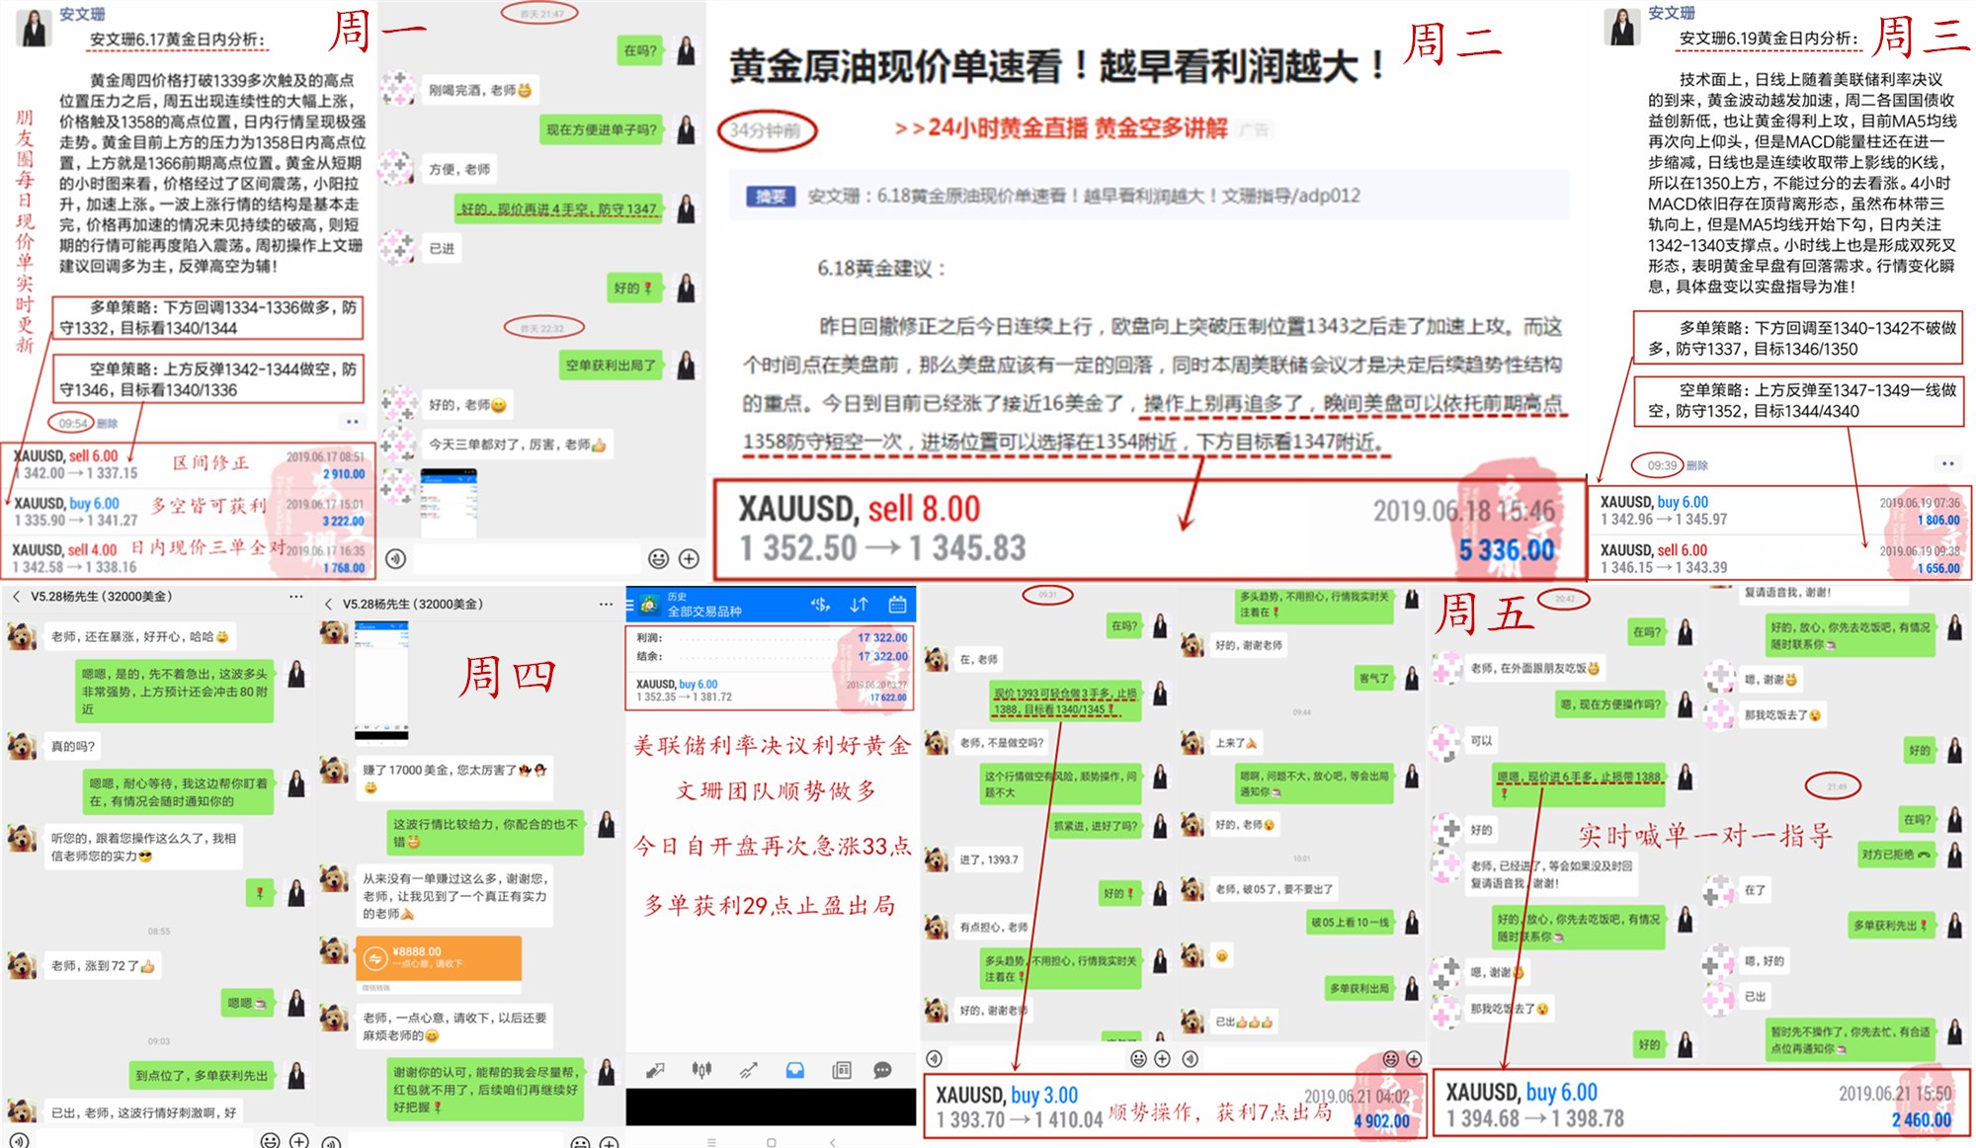
Task: Open 24小时黄金直播 黄金空多讲解 link
Action: tap(1061, 128)
